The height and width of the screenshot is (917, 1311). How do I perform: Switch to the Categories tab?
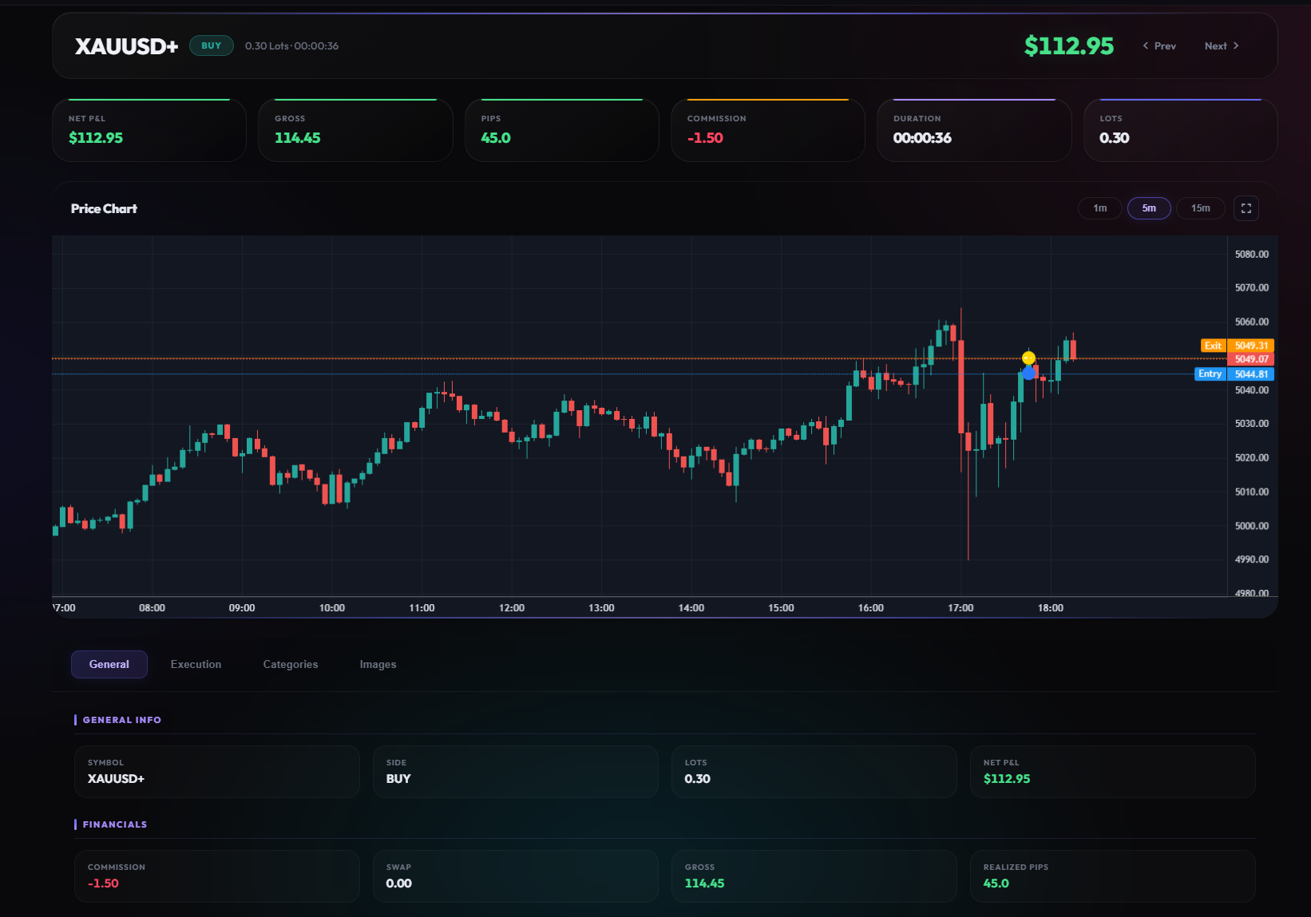tap(291, 664)
